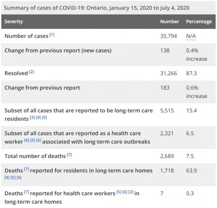Image resolution: width=217 pixels, height=208 pixels.
Task: Select the 31,266 resolved number cell
Action: click(169, 73)
